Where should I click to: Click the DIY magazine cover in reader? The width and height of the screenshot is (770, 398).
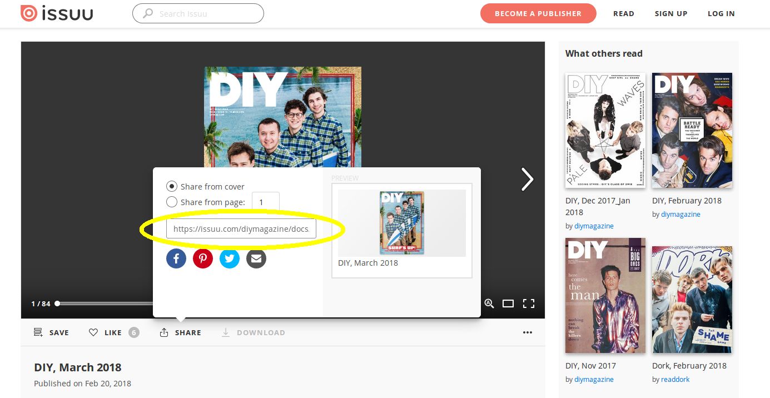point(282,117)
